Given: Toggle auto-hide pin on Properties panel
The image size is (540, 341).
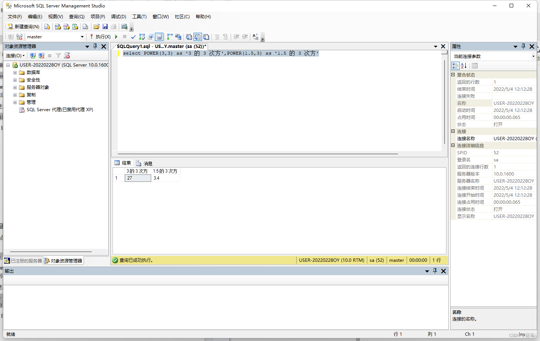Looking at the screenshot, I should (523, 46).
